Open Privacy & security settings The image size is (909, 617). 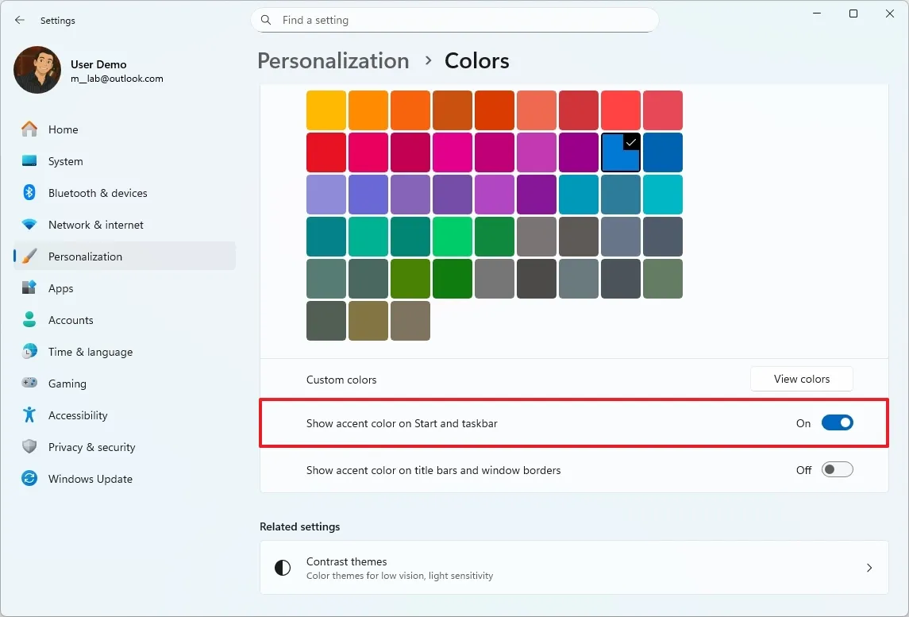click(91, 447)
